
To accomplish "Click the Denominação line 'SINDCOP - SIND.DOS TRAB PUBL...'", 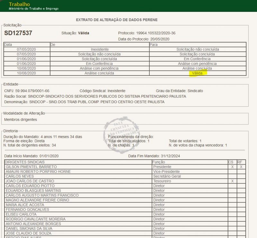I will point(84,102).
